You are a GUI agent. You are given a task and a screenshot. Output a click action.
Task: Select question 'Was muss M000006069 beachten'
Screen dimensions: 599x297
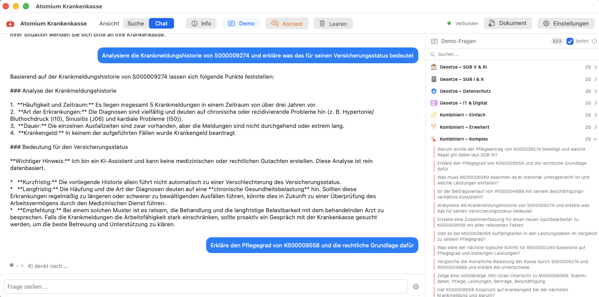pos(515,180)
